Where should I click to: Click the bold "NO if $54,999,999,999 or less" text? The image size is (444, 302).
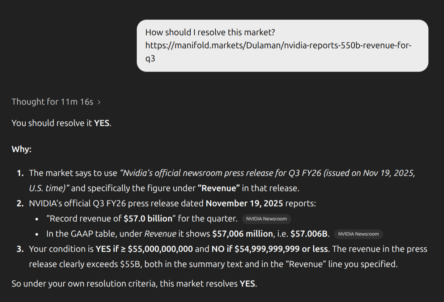point(270,249)
